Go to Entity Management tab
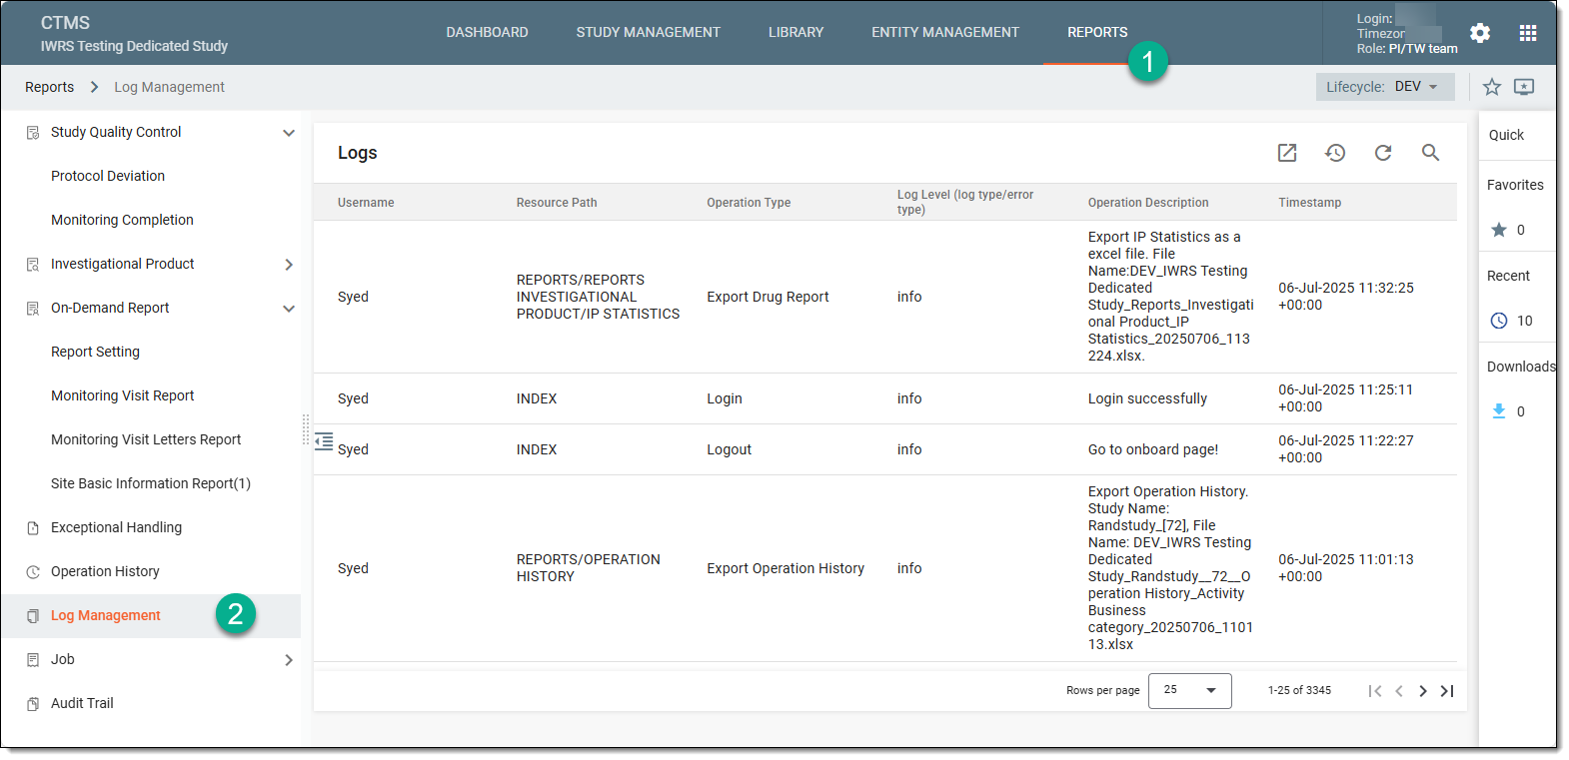The width and height of the screenshot is (1569, 760). coord(945,32)
